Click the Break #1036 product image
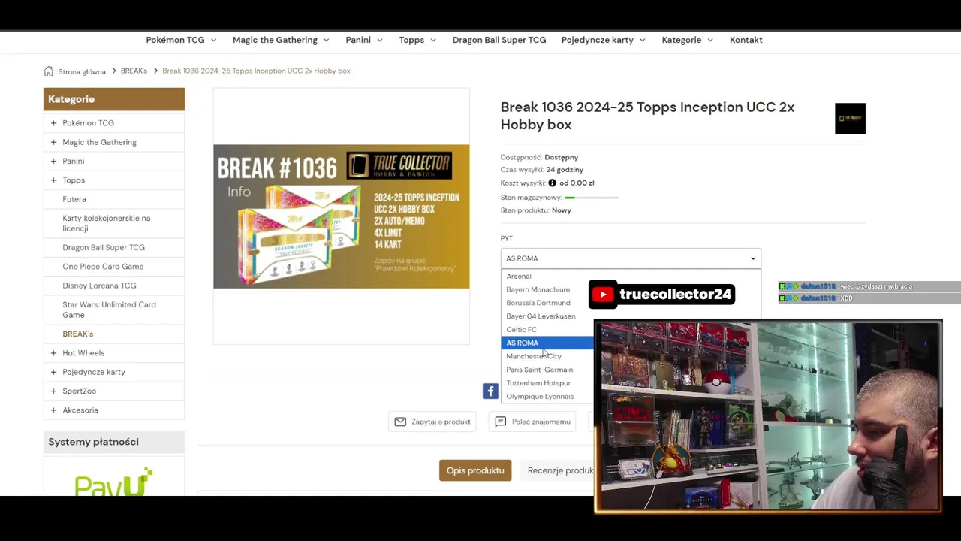This screenshot has height=541, width=961. coord(342,216)
